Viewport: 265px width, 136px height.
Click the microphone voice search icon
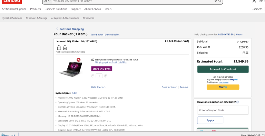click(216, 1)
